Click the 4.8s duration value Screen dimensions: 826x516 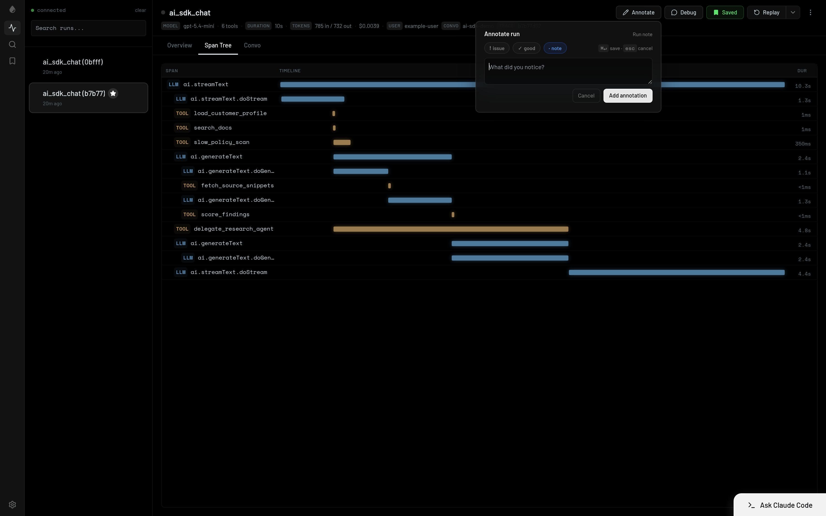click(804, 230)
